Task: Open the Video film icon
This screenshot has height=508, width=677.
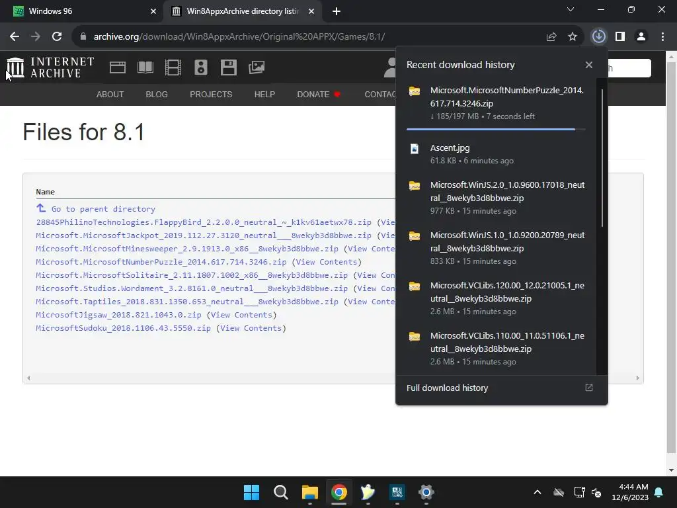Action: [173, 67]
